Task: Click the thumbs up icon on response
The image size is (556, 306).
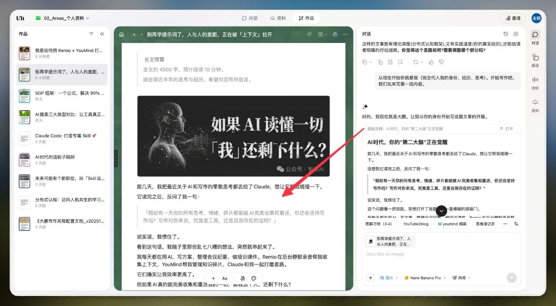Action: click(x=431, y=62)
